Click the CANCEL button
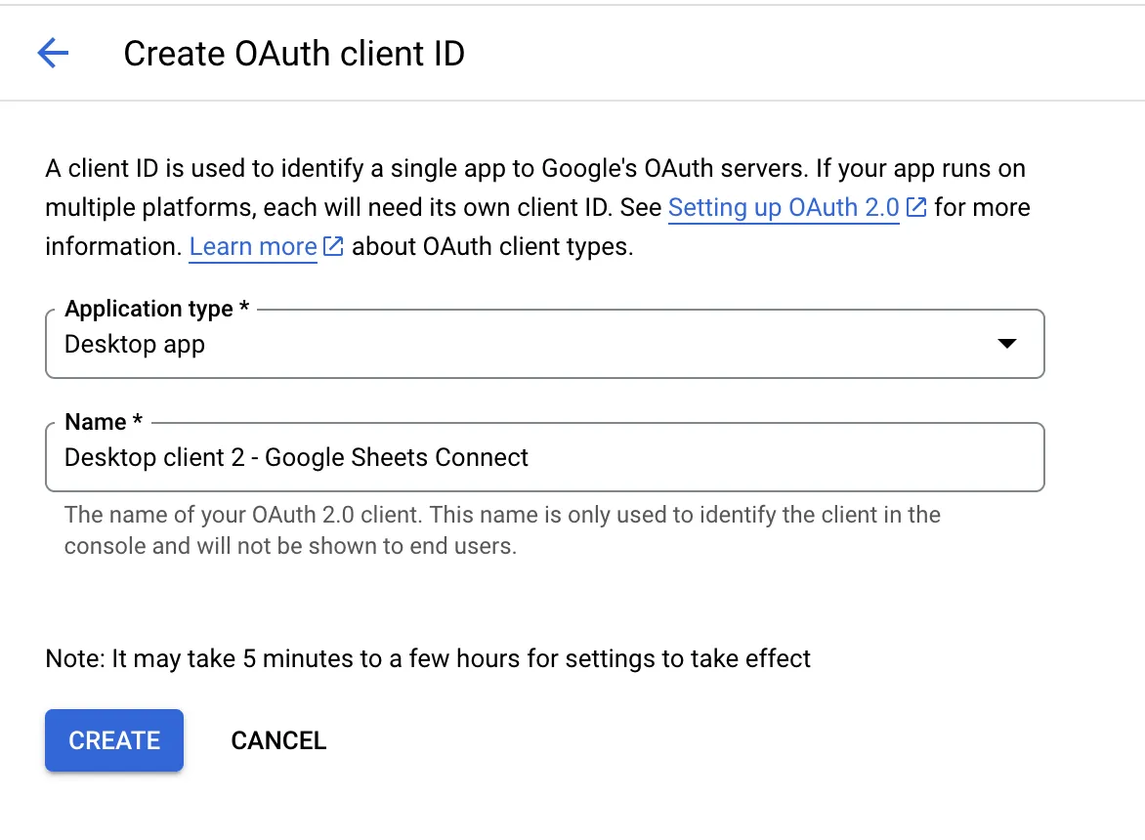The image size is (1145, 840). point(278,740)
